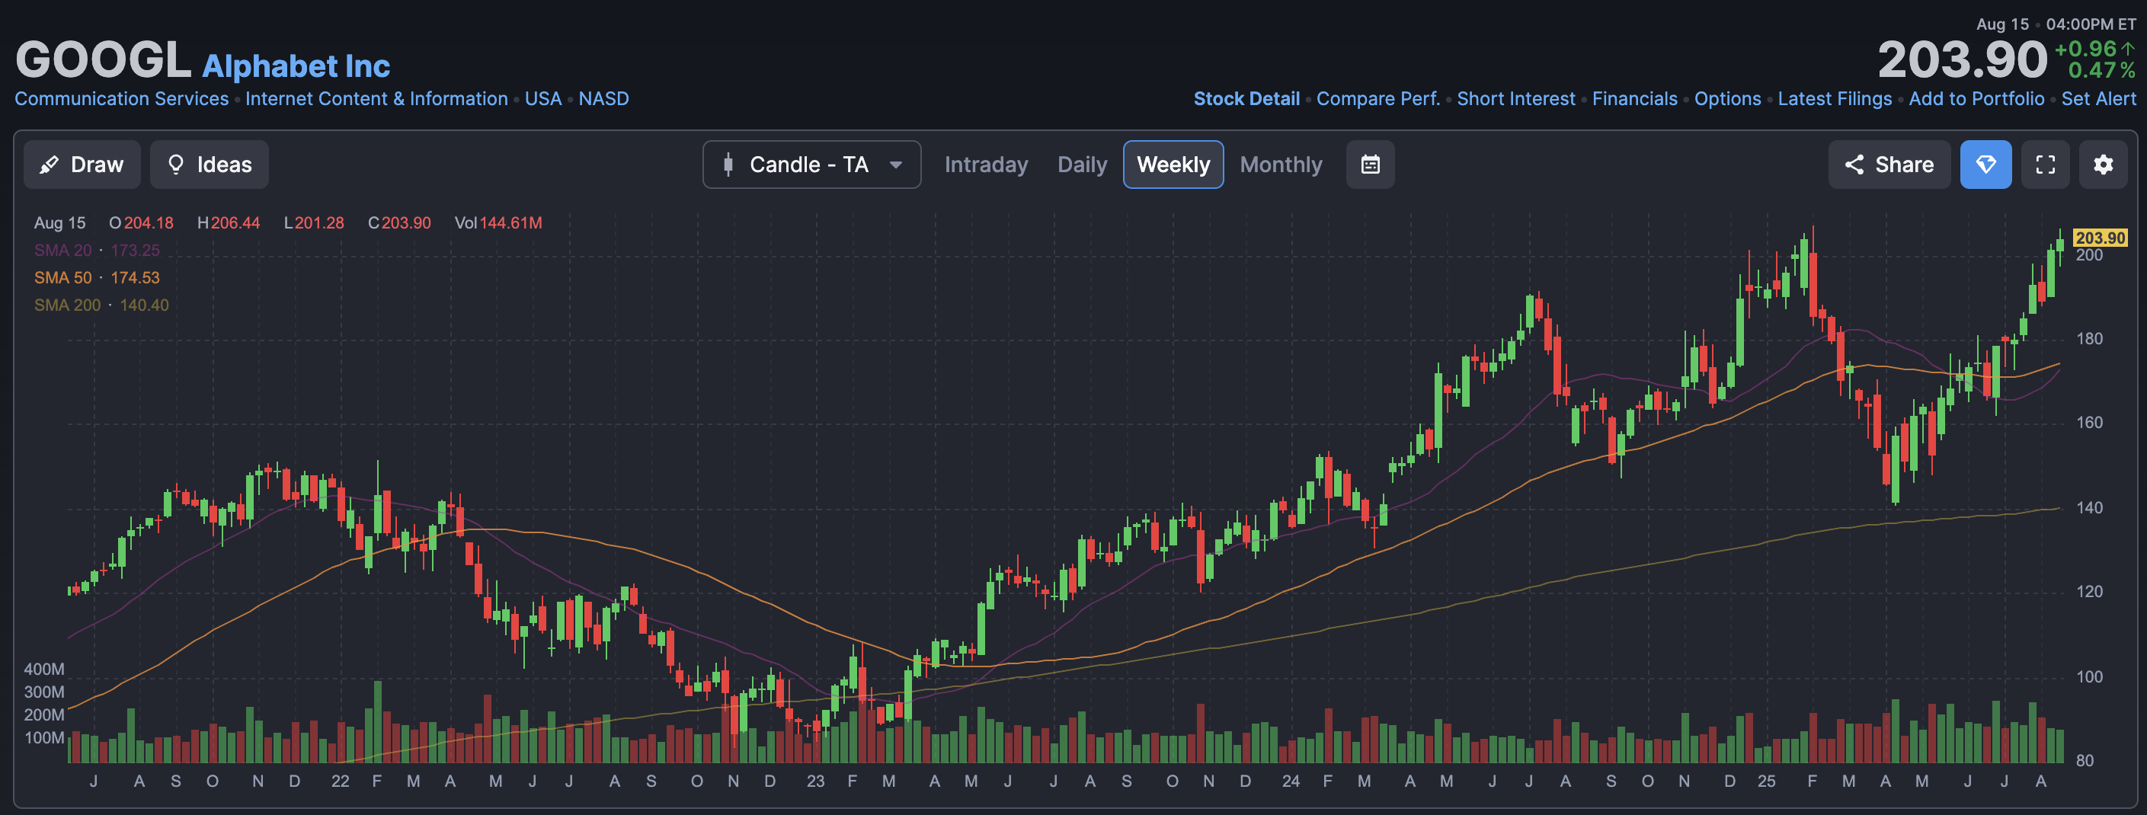
Task: Click the H 206.44 high value
Action: point(229,222)
